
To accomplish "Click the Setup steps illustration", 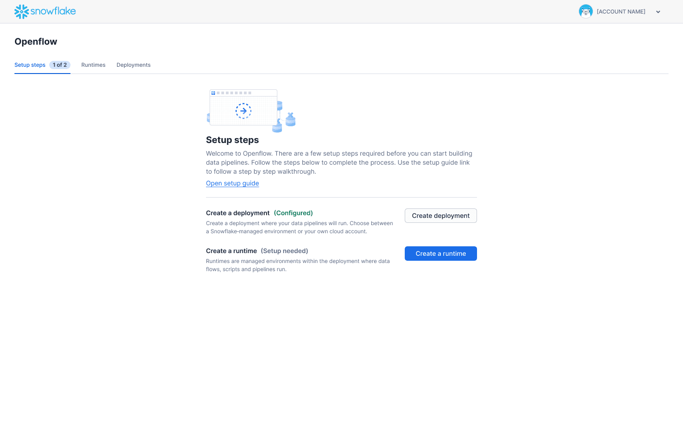I will pos(251,111).
